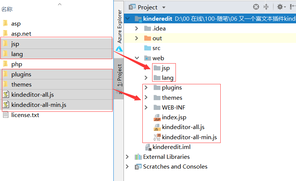
Task: Click the scroll-from-source crosshair icon
Action: click(x=256, y=7)
